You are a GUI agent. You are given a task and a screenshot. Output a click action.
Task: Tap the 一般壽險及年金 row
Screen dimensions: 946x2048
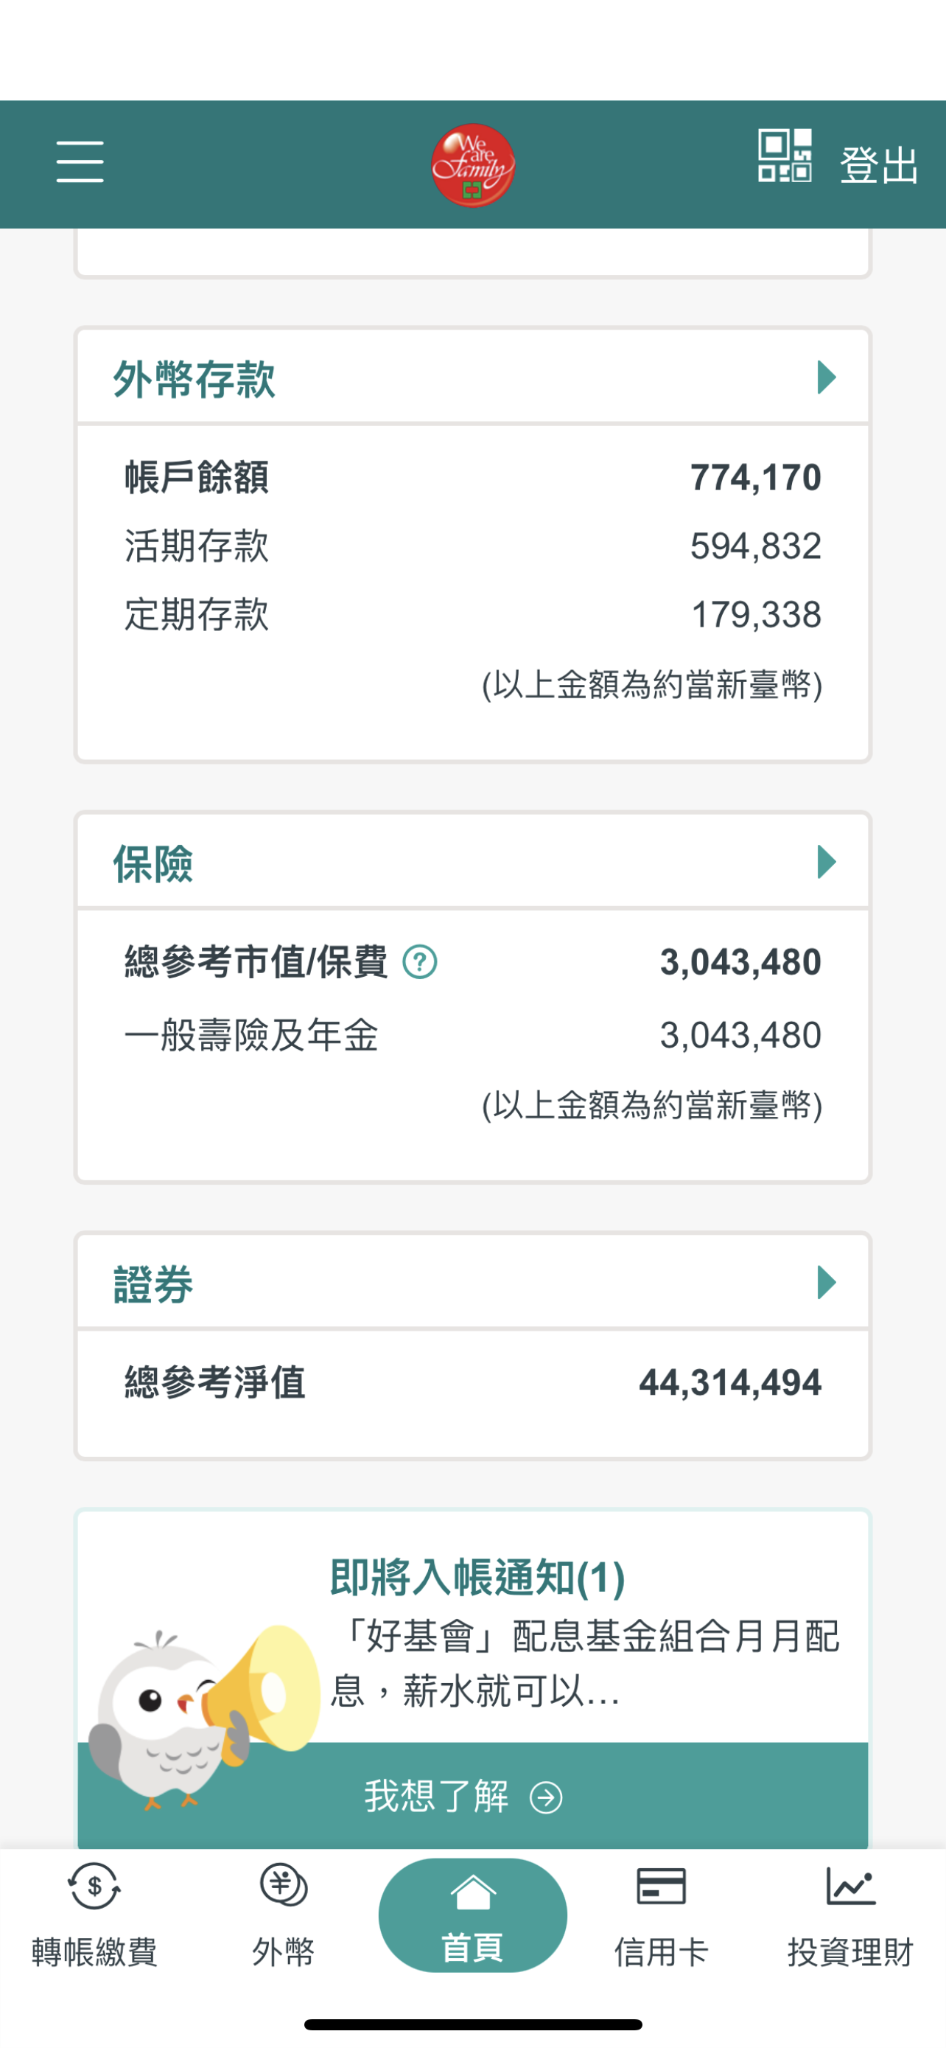[x=472, y=1035]
